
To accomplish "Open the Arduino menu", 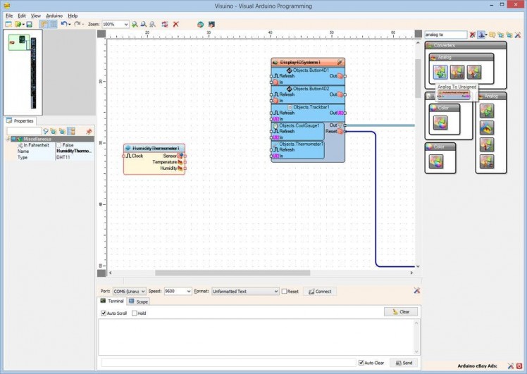I will coord(54,15).
